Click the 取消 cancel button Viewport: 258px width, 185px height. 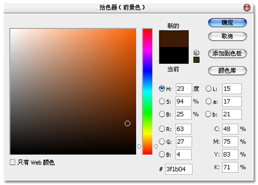coord(228,37)
